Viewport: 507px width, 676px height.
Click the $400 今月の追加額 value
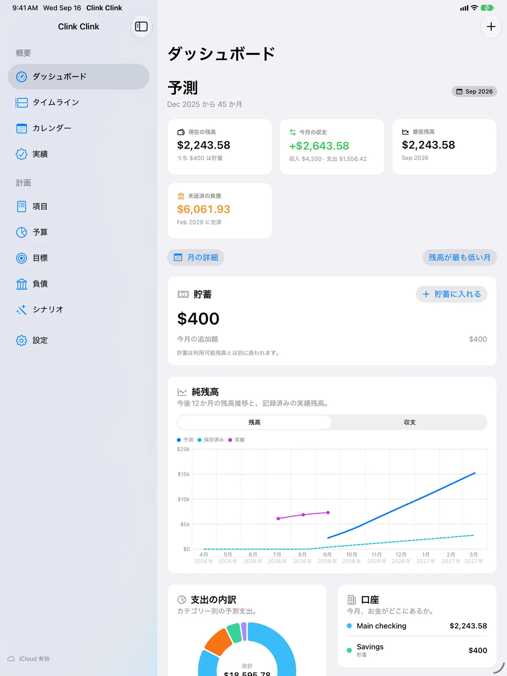[x=478, y=339]
